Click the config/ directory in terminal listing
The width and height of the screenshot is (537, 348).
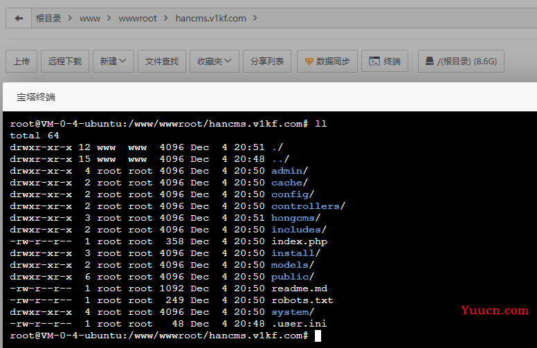click(293, 194)
